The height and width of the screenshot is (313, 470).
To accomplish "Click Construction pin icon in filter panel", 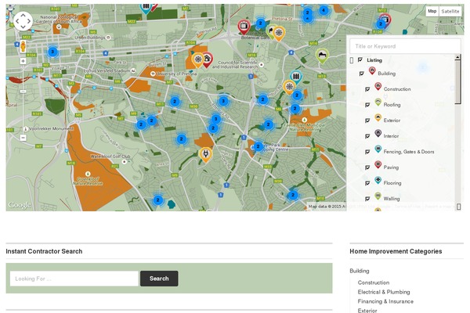I will (x=378, y=86).
